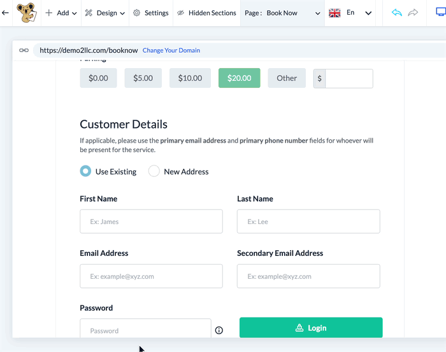Switch to desktop preview monitor icon
The width and height of the screenshot is (446, 352).
441,12
